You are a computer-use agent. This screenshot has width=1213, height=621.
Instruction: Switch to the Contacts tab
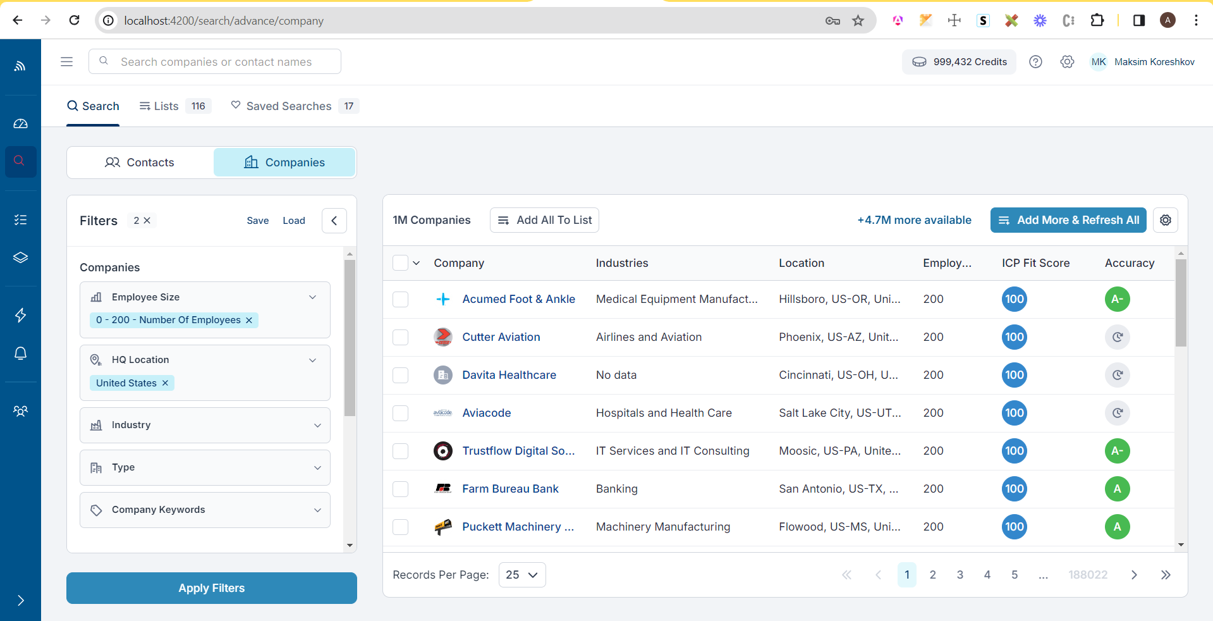point(140,163)
